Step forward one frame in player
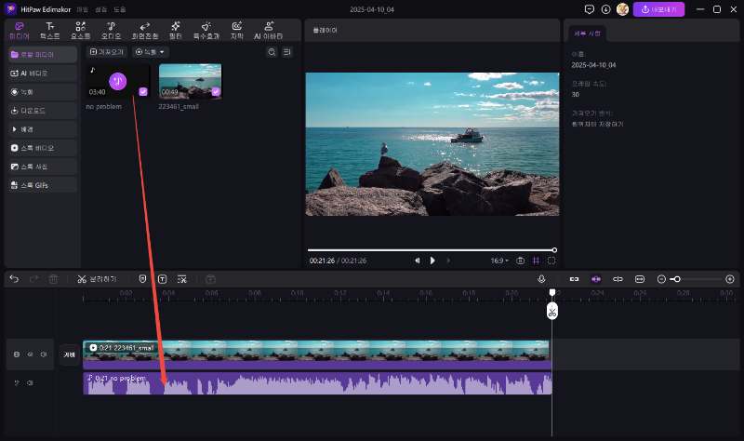This screenshot has height=441, width=744. [x=448, y=261]
